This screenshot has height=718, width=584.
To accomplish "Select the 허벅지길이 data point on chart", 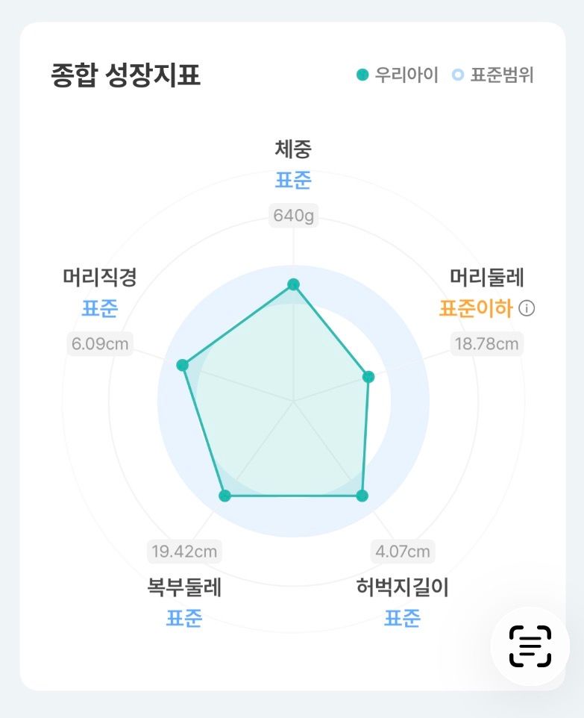I will coord(362,496).
